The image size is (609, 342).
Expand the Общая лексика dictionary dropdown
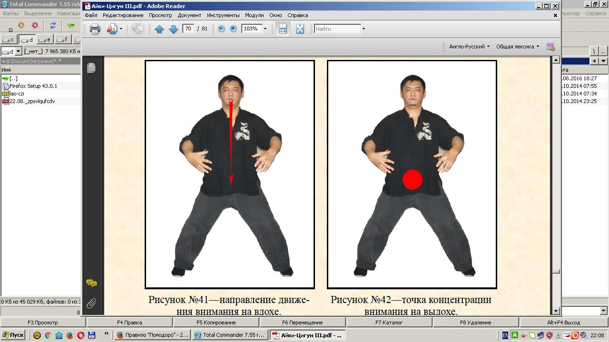coord(518,47)
